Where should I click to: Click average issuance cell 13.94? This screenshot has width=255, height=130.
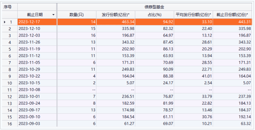[x=193, y=56]
